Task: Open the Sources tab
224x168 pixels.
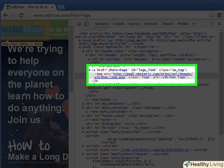Action: [x=134, y=24]
